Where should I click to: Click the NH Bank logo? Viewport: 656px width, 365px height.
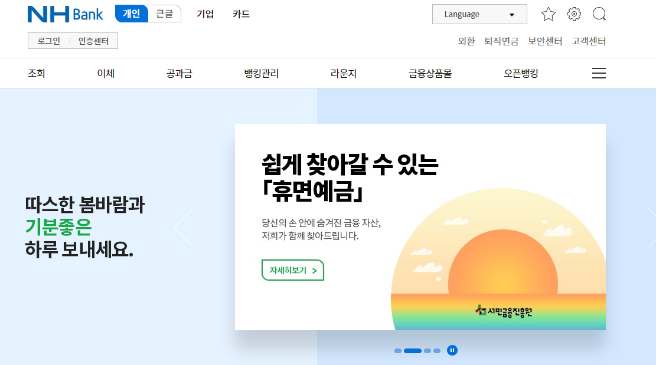(x=65, y=14)
